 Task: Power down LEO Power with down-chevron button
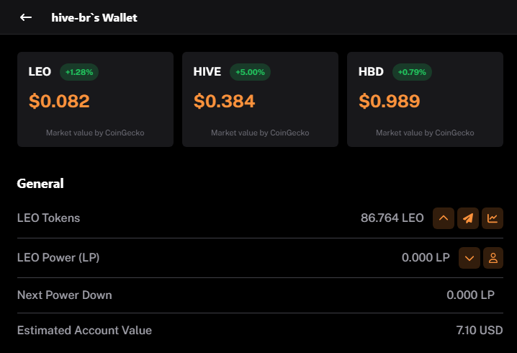(x=469, y=258)
